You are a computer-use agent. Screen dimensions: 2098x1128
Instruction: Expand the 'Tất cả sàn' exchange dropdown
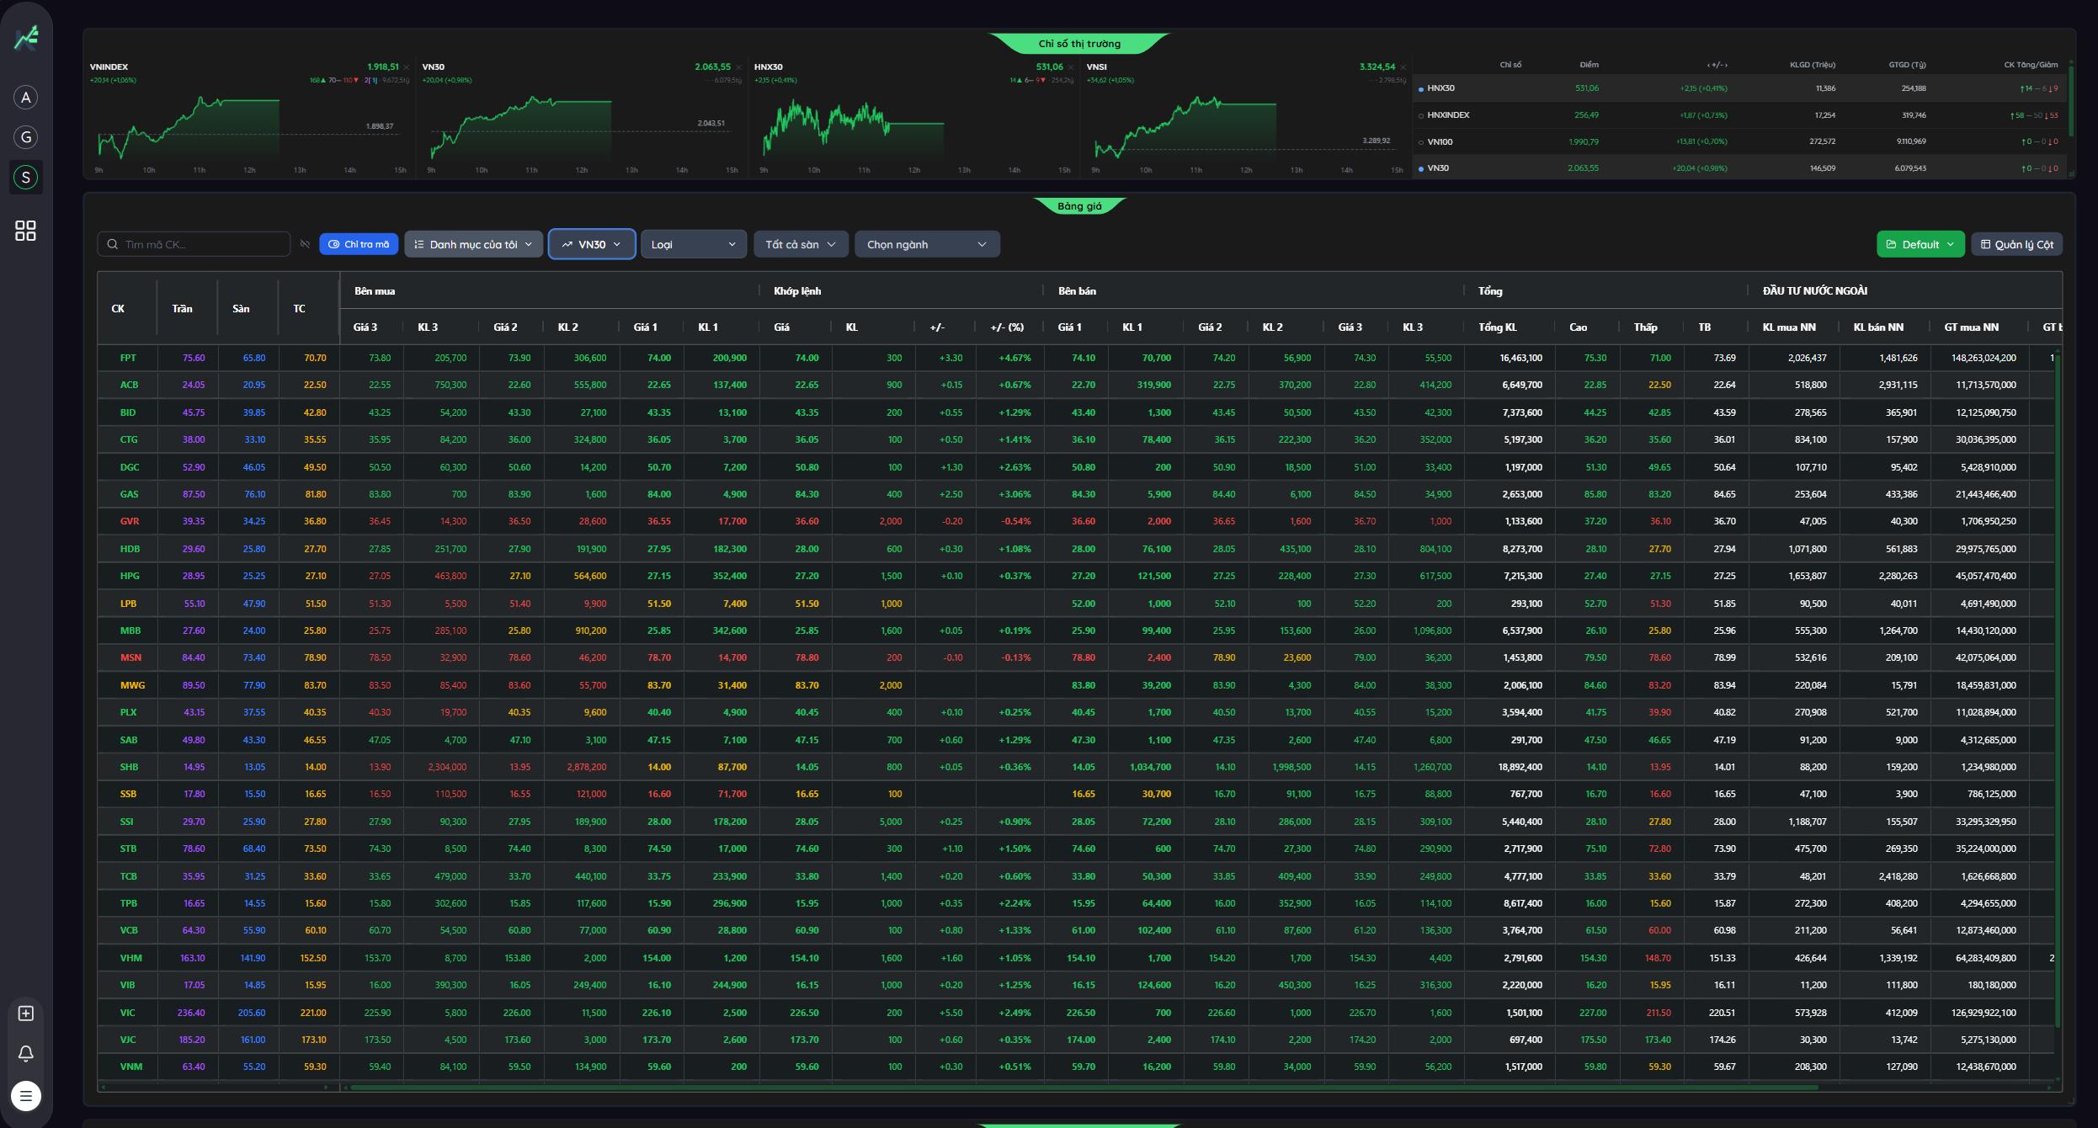click(x=801, y=244)
